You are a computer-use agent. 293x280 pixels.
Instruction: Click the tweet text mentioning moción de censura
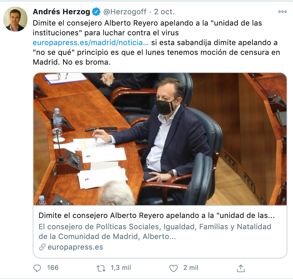[156, 52]
